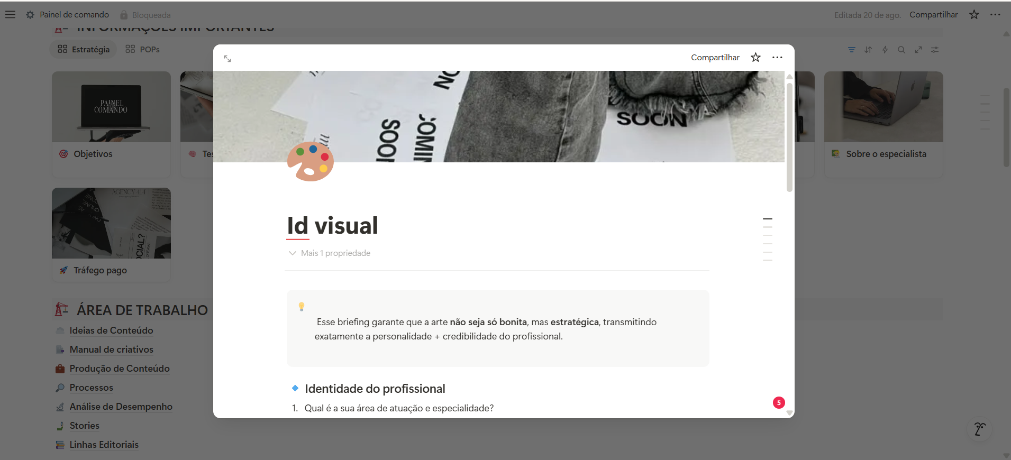Open the Sobre o especialista card thumbnail
1011x460 pixels.
(x=884, y=107)
